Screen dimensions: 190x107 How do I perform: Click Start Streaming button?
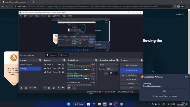(x=131, y=65)
